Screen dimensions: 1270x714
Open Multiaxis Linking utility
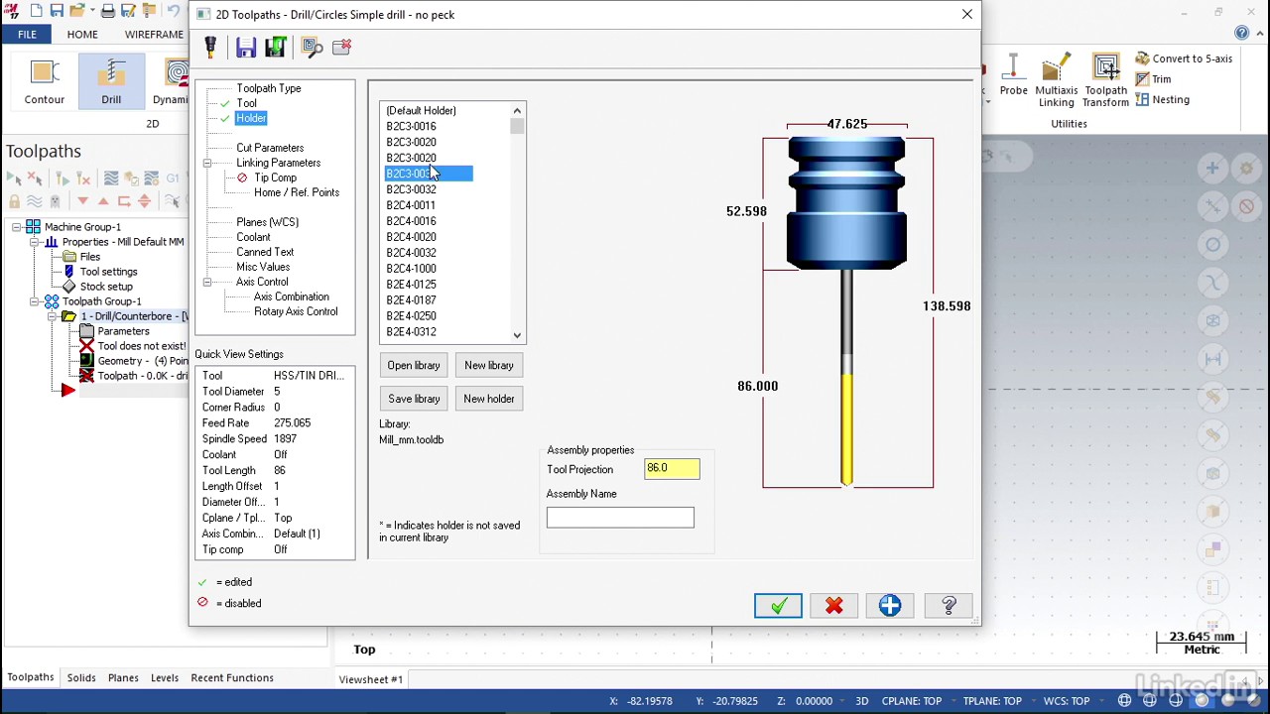coord(1056,81)
